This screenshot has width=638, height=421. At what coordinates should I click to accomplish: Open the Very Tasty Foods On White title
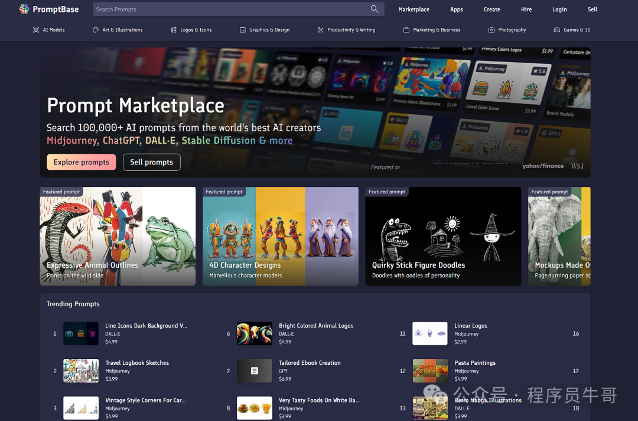(319, 400)
